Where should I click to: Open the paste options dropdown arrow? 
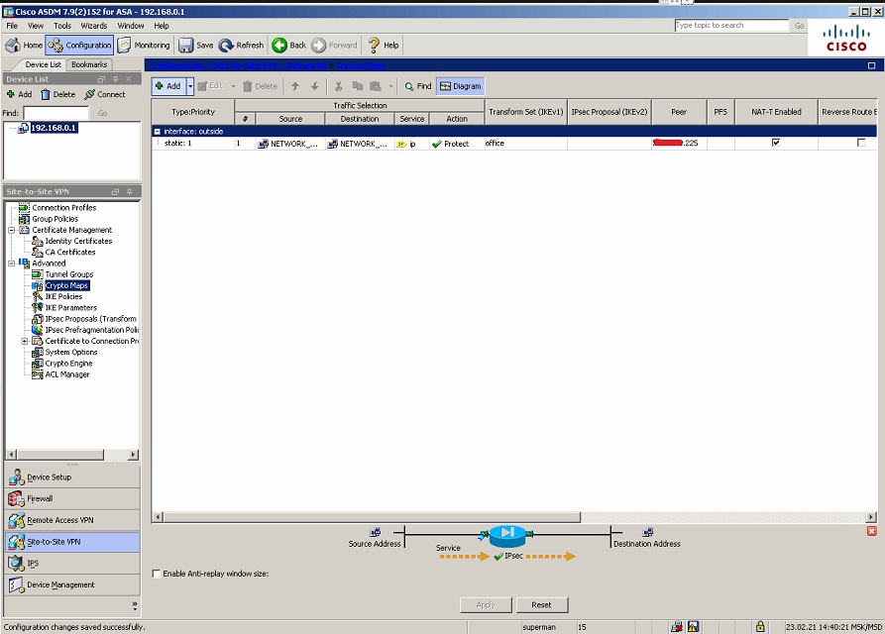pos(390,86)
